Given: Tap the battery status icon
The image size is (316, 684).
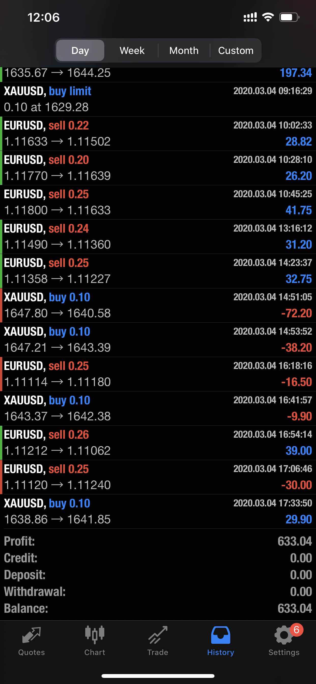Looking at the screenshot, I should click(x=289, y=17).
